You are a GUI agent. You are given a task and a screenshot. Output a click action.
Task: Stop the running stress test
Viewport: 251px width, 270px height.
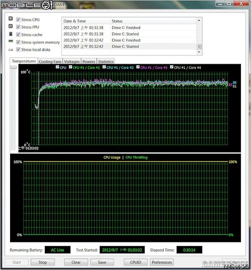tap(43, 262)
